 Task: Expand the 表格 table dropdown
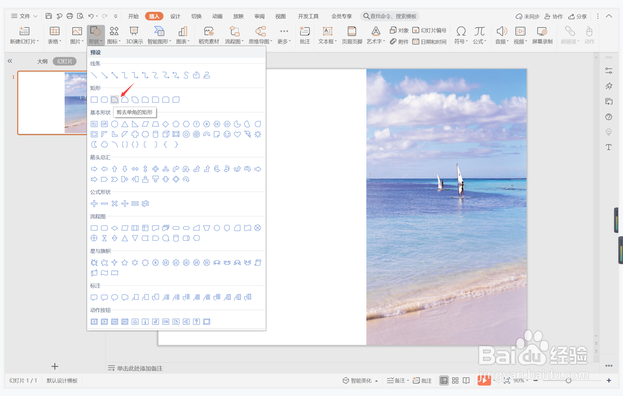pyautogui.click(x=54, y=35)
